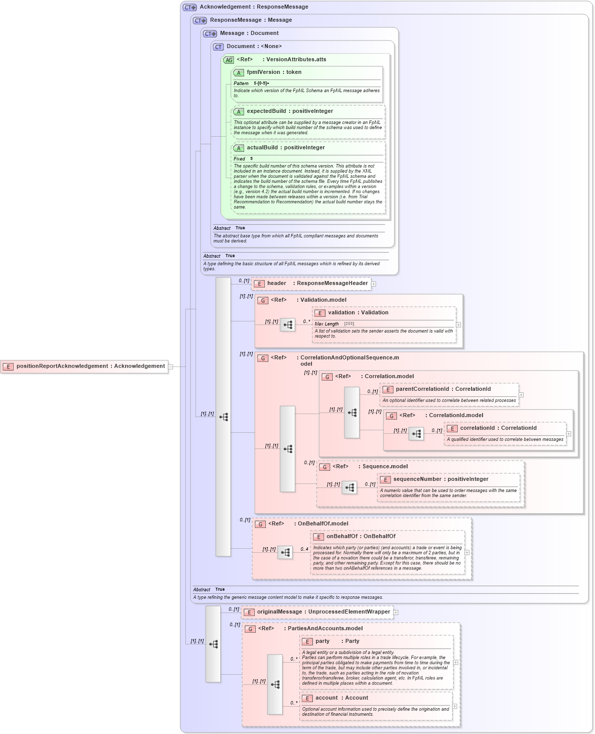Click the 'Pattern 5-[0-9]+' facet text
This screenshot has height=734, width=595.
(x=252, y=84)
